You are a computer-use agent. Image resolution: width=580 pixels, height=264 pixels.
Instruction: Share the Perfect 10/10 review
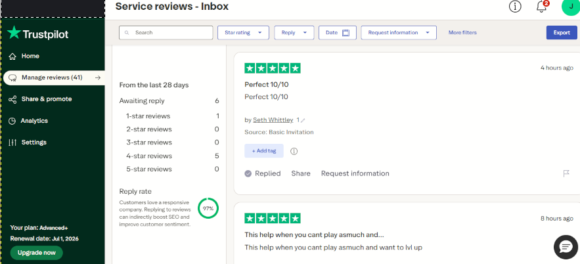301,174
